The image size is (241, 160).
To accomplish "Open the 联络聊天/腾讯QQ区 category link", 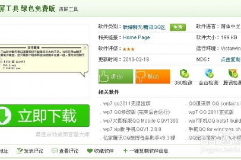I will click(x=144, y=27).
